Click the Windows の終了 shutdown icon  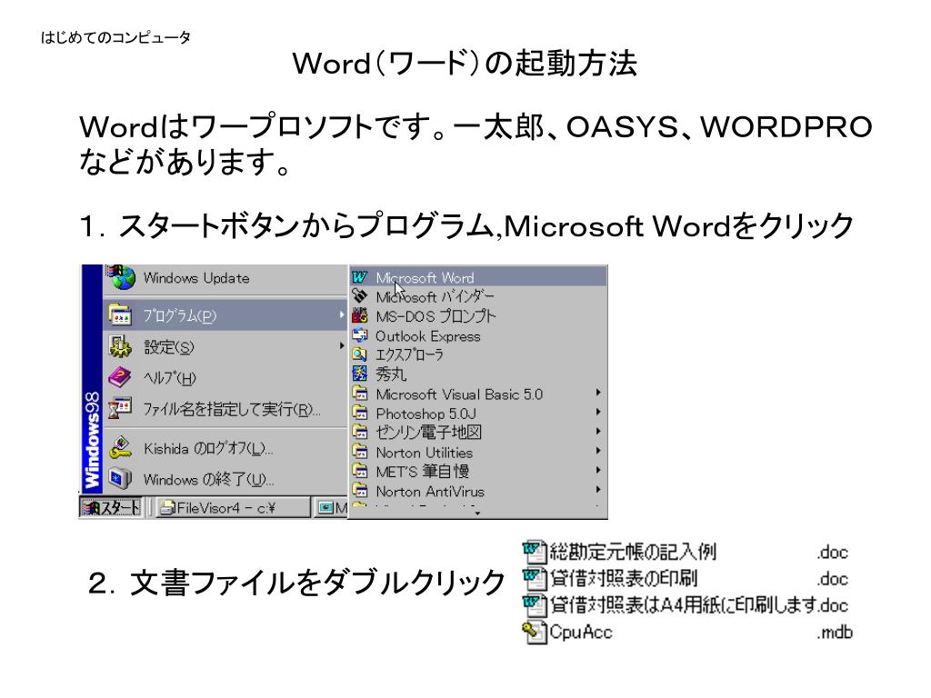tap(120, 479)
